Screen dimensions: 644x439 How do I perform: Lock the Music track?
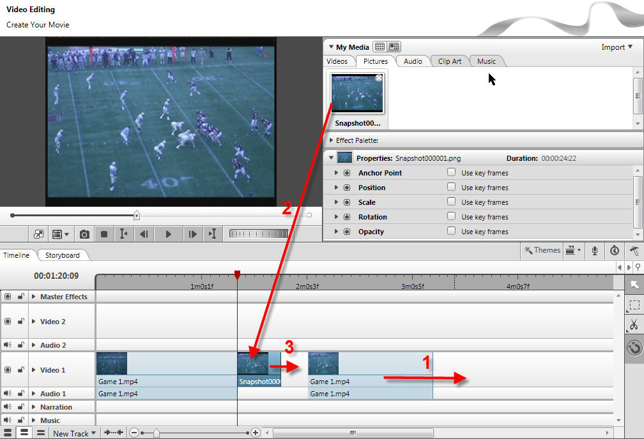20,420
